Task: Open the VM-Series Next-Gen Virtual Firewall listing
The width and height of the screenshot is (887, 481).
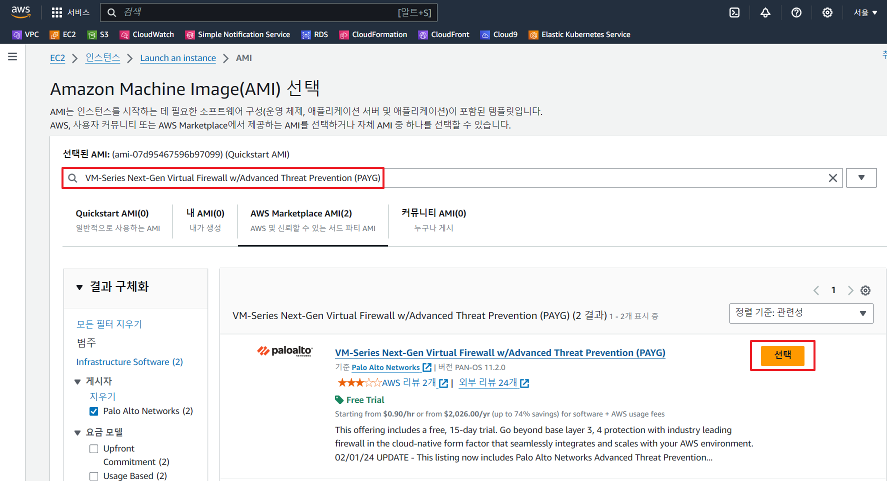Action: [500, 353]
